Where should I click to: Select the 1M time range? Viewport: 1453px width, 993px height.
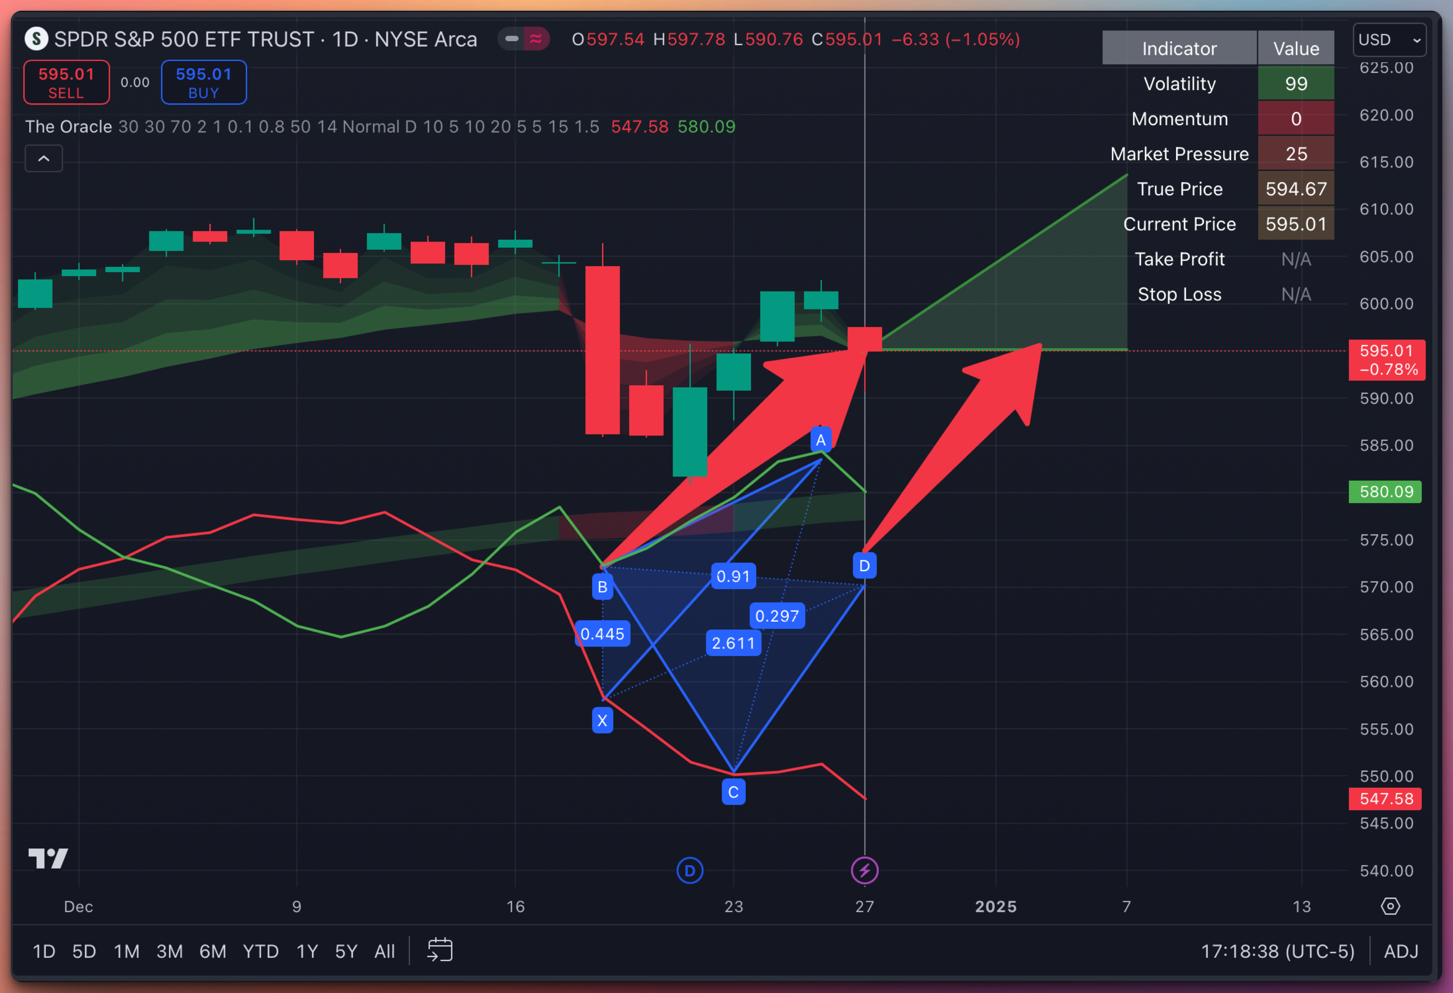click(126, 951)
